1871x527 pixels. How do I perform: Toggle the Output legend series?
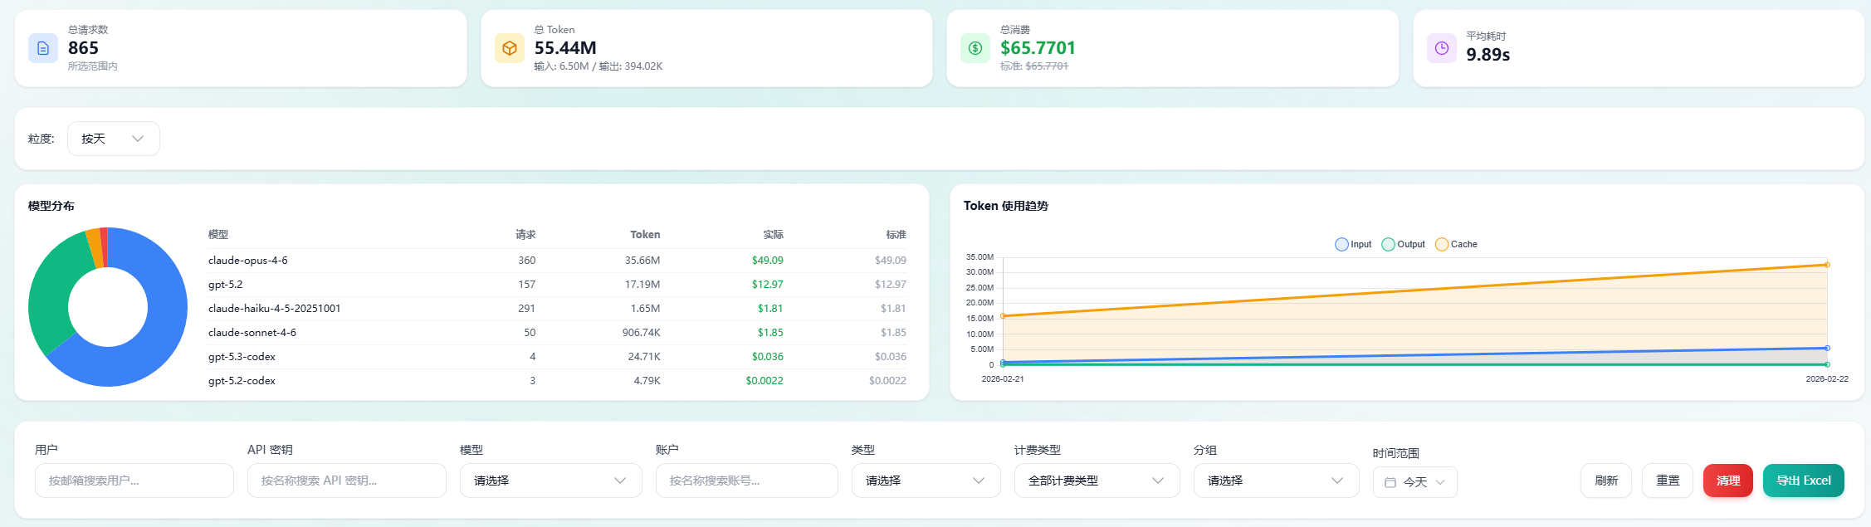pyautogui.click(x=1403, y=244)
